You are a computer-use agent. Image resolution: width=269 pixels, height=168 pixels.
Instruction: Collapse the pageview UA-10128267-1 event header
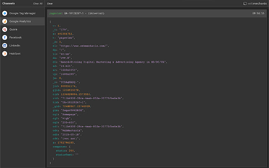pyautogui.click(x=157, y=13)
